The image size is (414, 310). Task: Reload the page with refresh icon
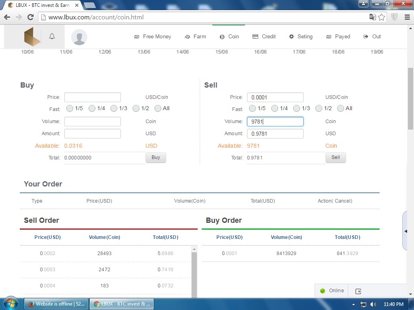coord(31,17)
